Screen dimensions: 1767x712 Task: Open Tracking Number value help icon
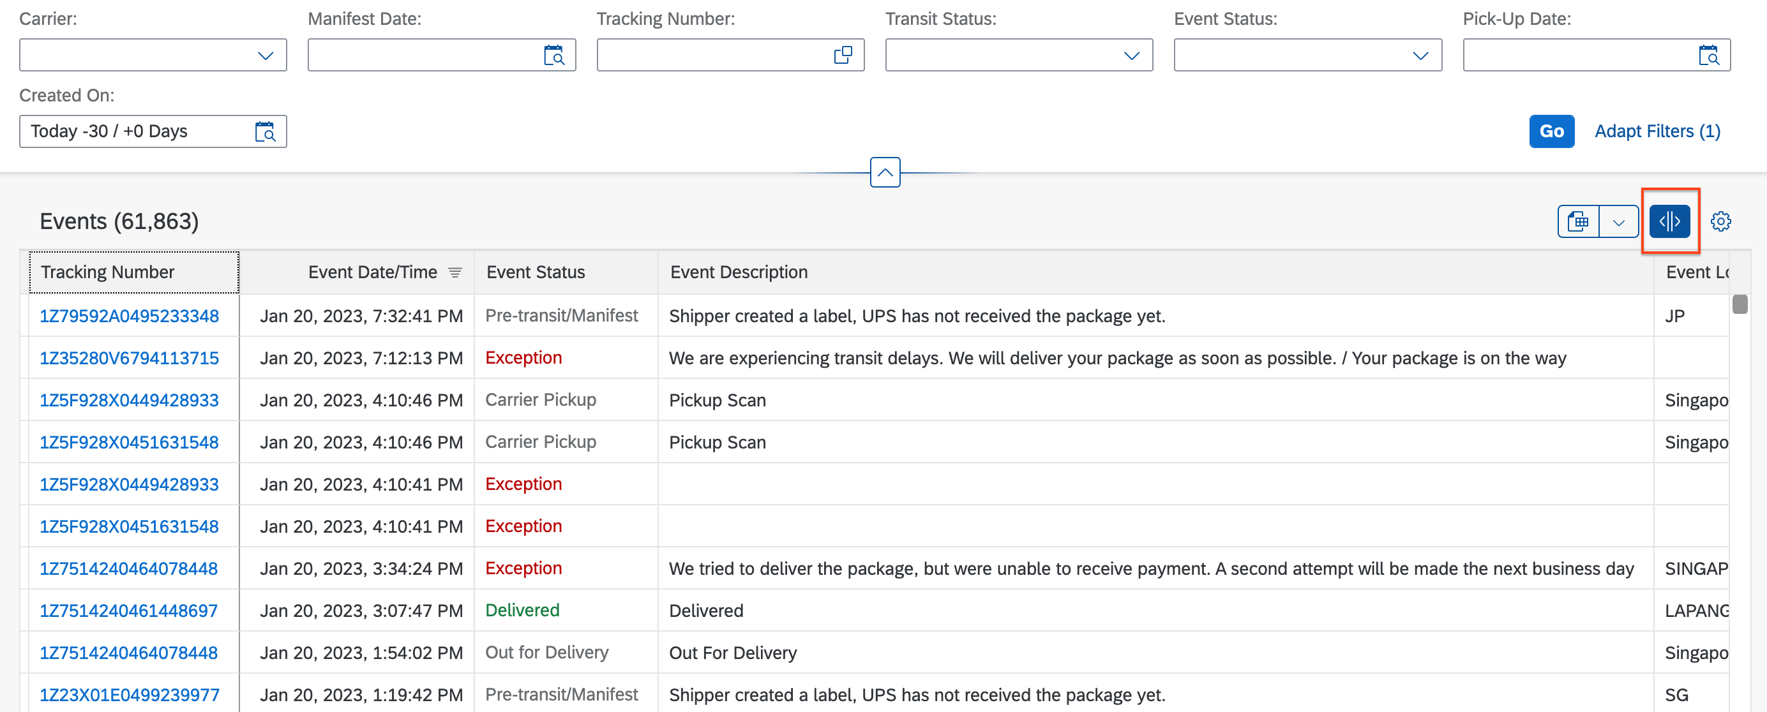point(843,55)
